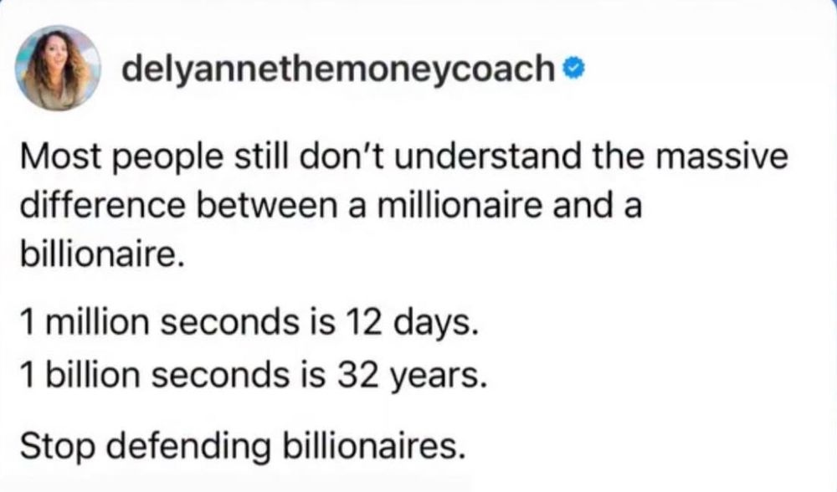Click 'billionaire.' on its own line
This screenshot has height=492, width=837.
click(x=102, y=254)
